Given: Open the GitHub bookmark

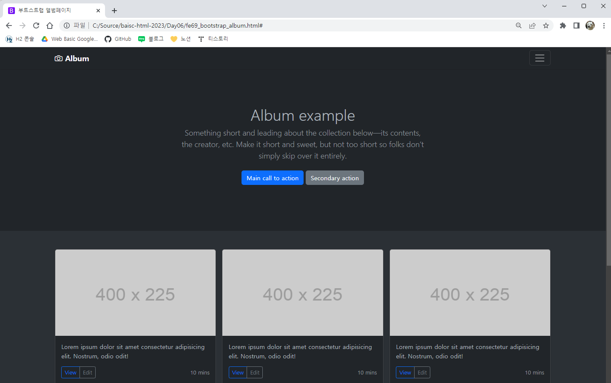Looking at the screenshot, I should point(118,39).
